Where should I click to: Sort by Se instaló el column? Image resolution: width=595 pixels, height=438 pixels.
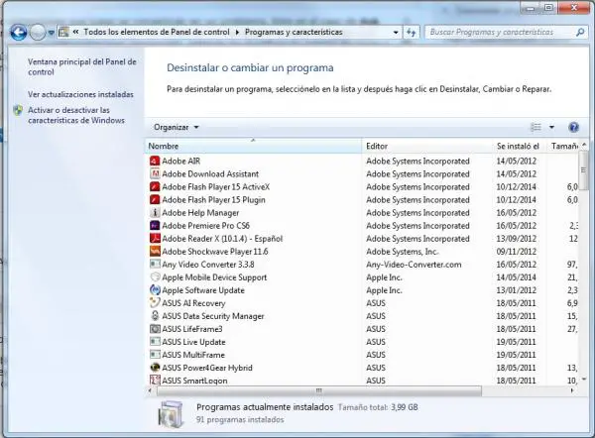pyautogui.click(x=520, y=146)
